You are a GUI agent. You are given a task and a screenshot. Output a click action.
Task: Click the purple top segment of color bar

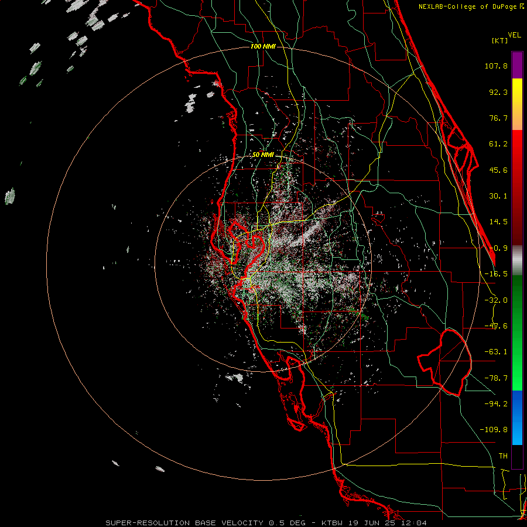(517, 65)
